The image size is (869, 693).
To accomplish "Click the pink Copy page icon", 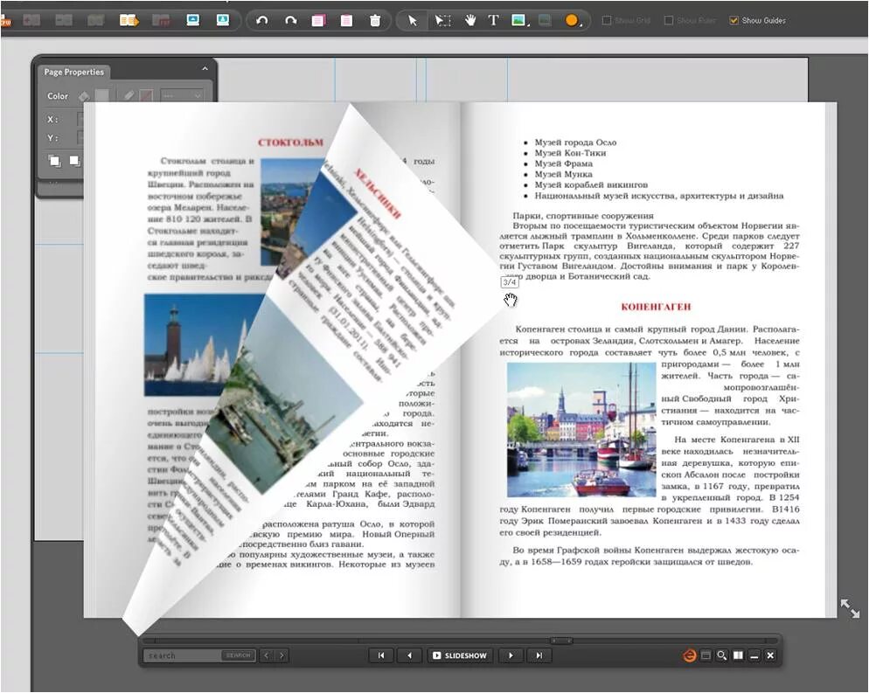I will point(318,21).
